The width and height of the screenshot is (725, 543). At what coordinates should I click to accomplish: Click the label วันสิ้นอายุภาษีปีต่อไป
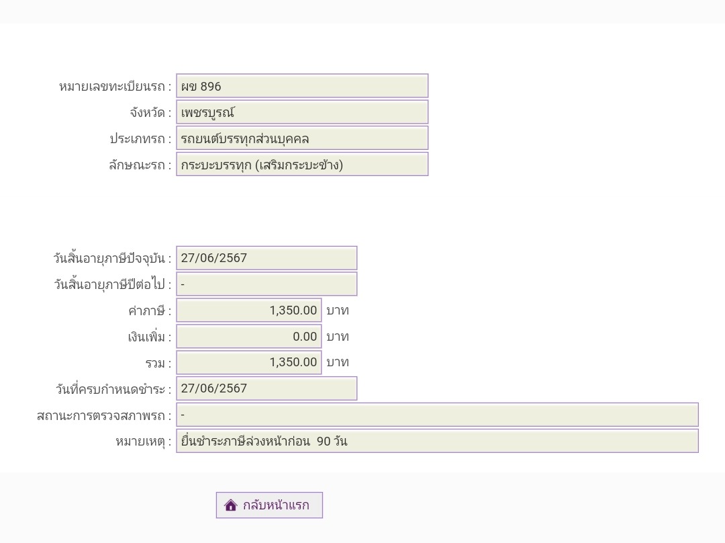tap(113, 284)
